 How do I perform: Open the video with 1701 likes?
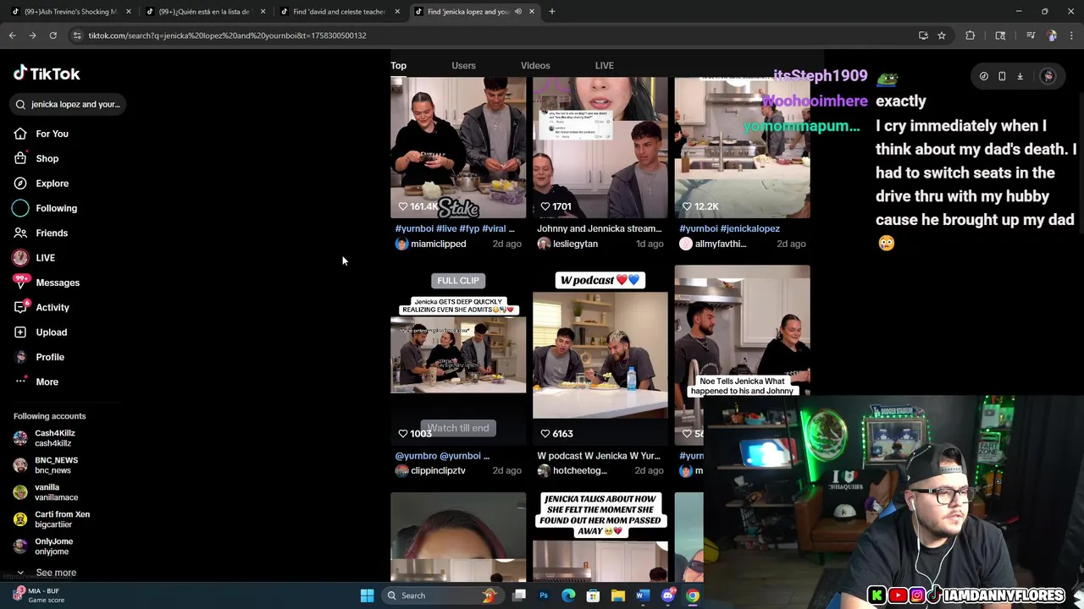pyautogui.click(x=600, y=148)
